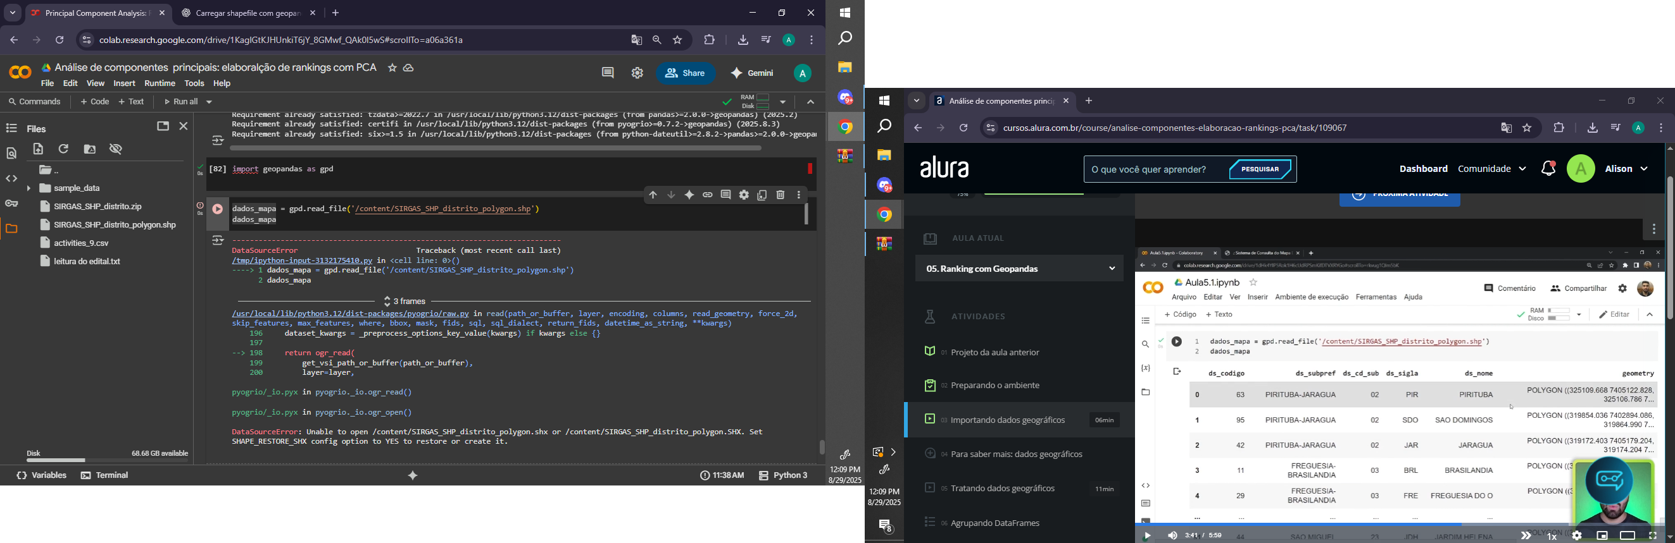Screen dimensions: 1675x543
Task: Open the table of contents panel in Colab
Action: point(11,128)
